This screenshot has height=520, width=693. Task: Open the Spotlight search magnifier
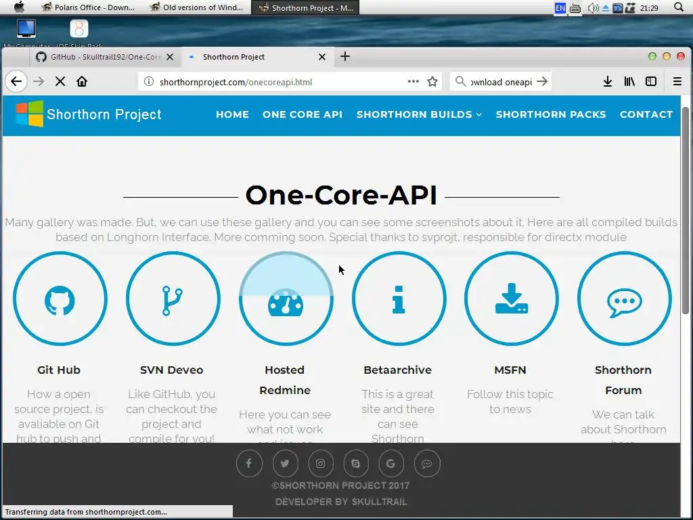click(679, 7)
